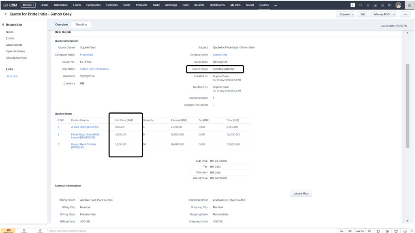Go to Notes in Related List

10,32
